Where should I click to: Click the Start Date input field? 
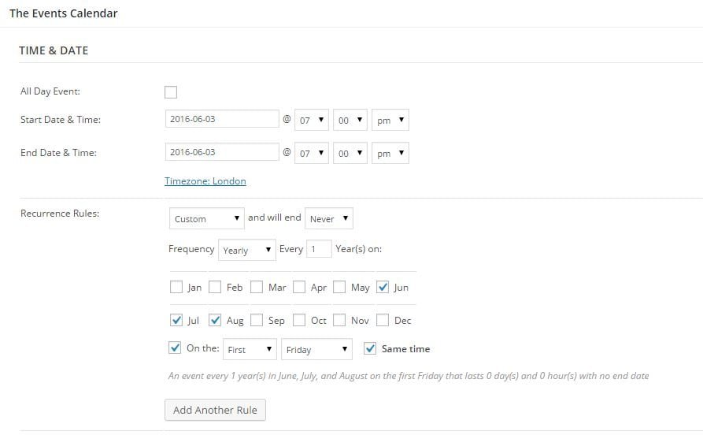[222, 120]
